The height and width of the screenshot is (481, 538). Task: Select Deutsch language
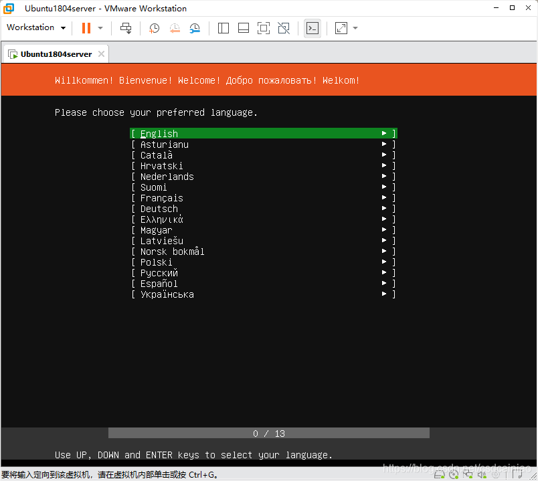(x=264, y=209)
